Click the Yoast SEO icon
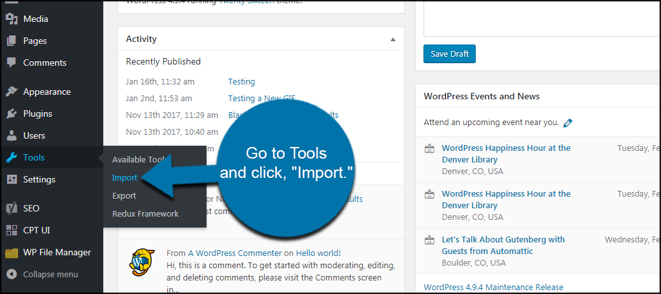 click(12, 208)
